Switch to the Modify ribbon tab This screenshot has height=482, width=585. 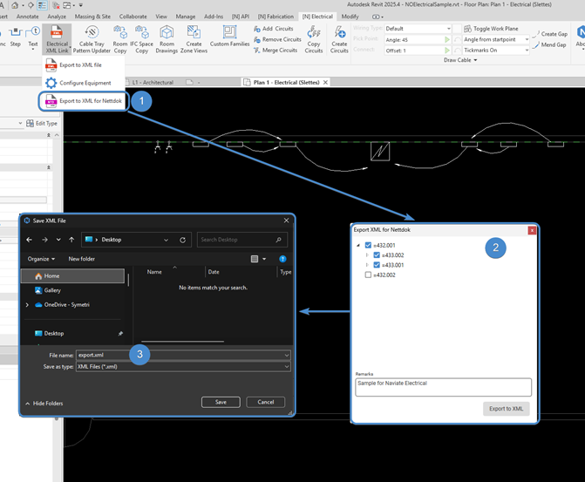pos(350,17)
